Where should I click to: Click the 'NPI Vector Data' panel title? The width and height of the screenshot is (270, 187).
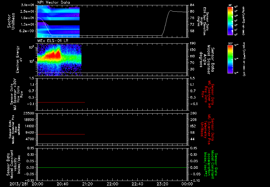click(x=54, y=2)
